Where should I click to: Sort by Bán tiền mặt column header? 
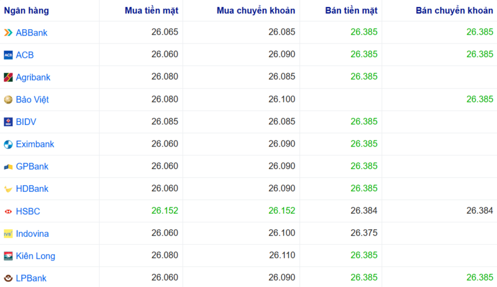[x=351, y=11]
